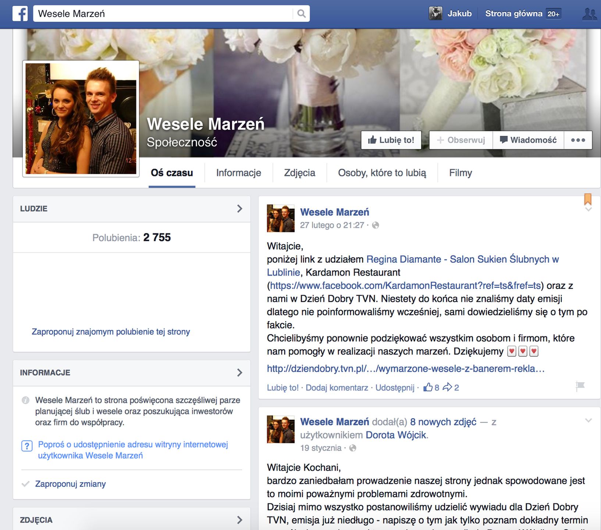The image size is (601, 530).
Task: Click the Dorota Wójcik name link
Action: (x=396, y=435)
